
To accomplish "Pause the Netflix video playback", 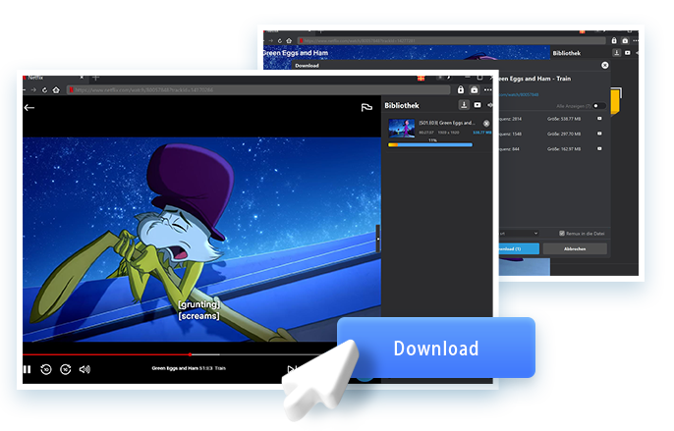I will [x=28, y=369].
